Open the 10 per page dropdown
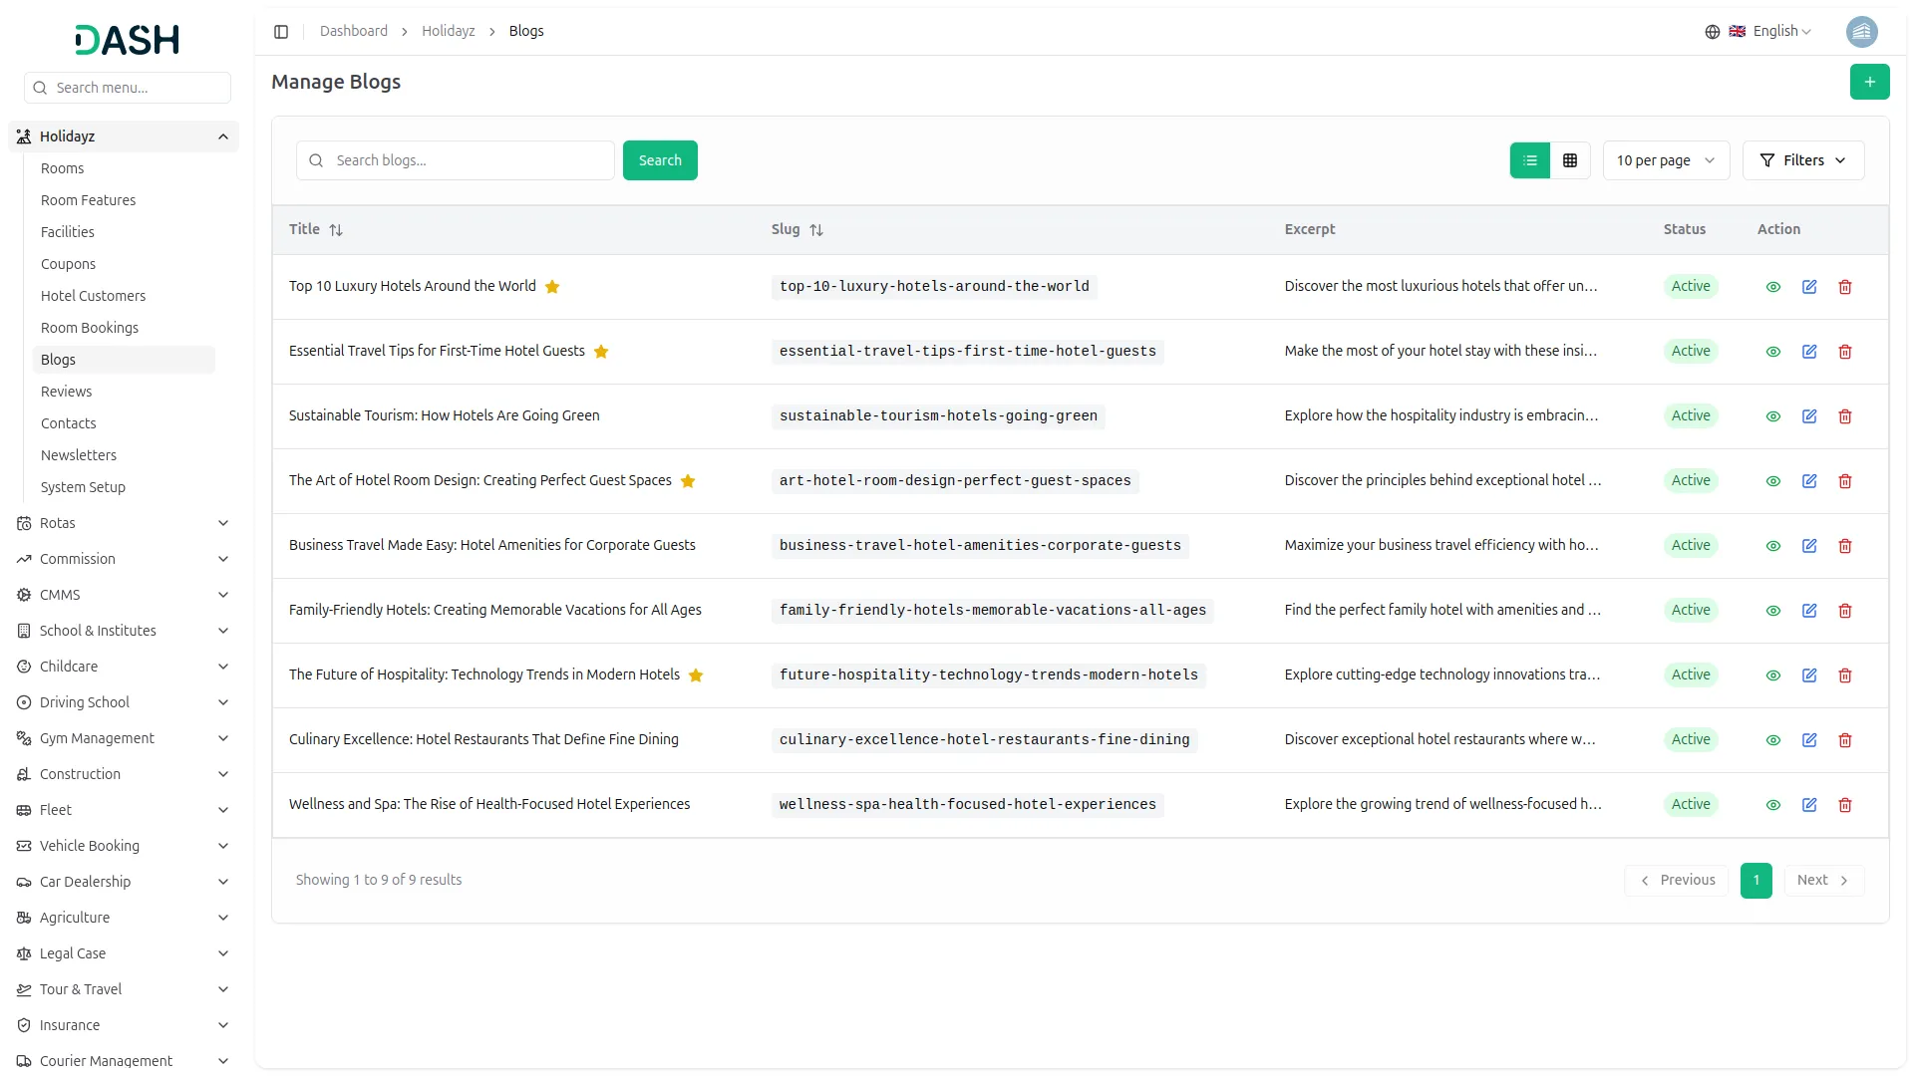 tap(1665, 160)
